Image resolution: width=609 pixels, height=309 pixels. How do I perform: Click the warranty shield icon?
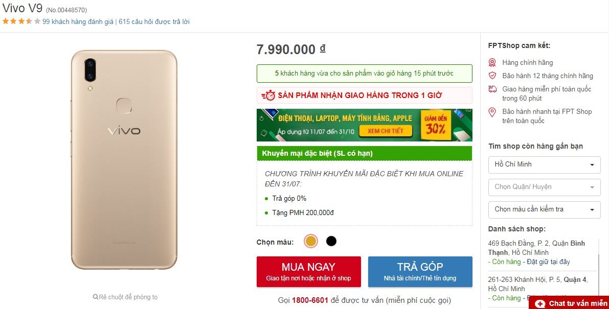click(492, 76)
